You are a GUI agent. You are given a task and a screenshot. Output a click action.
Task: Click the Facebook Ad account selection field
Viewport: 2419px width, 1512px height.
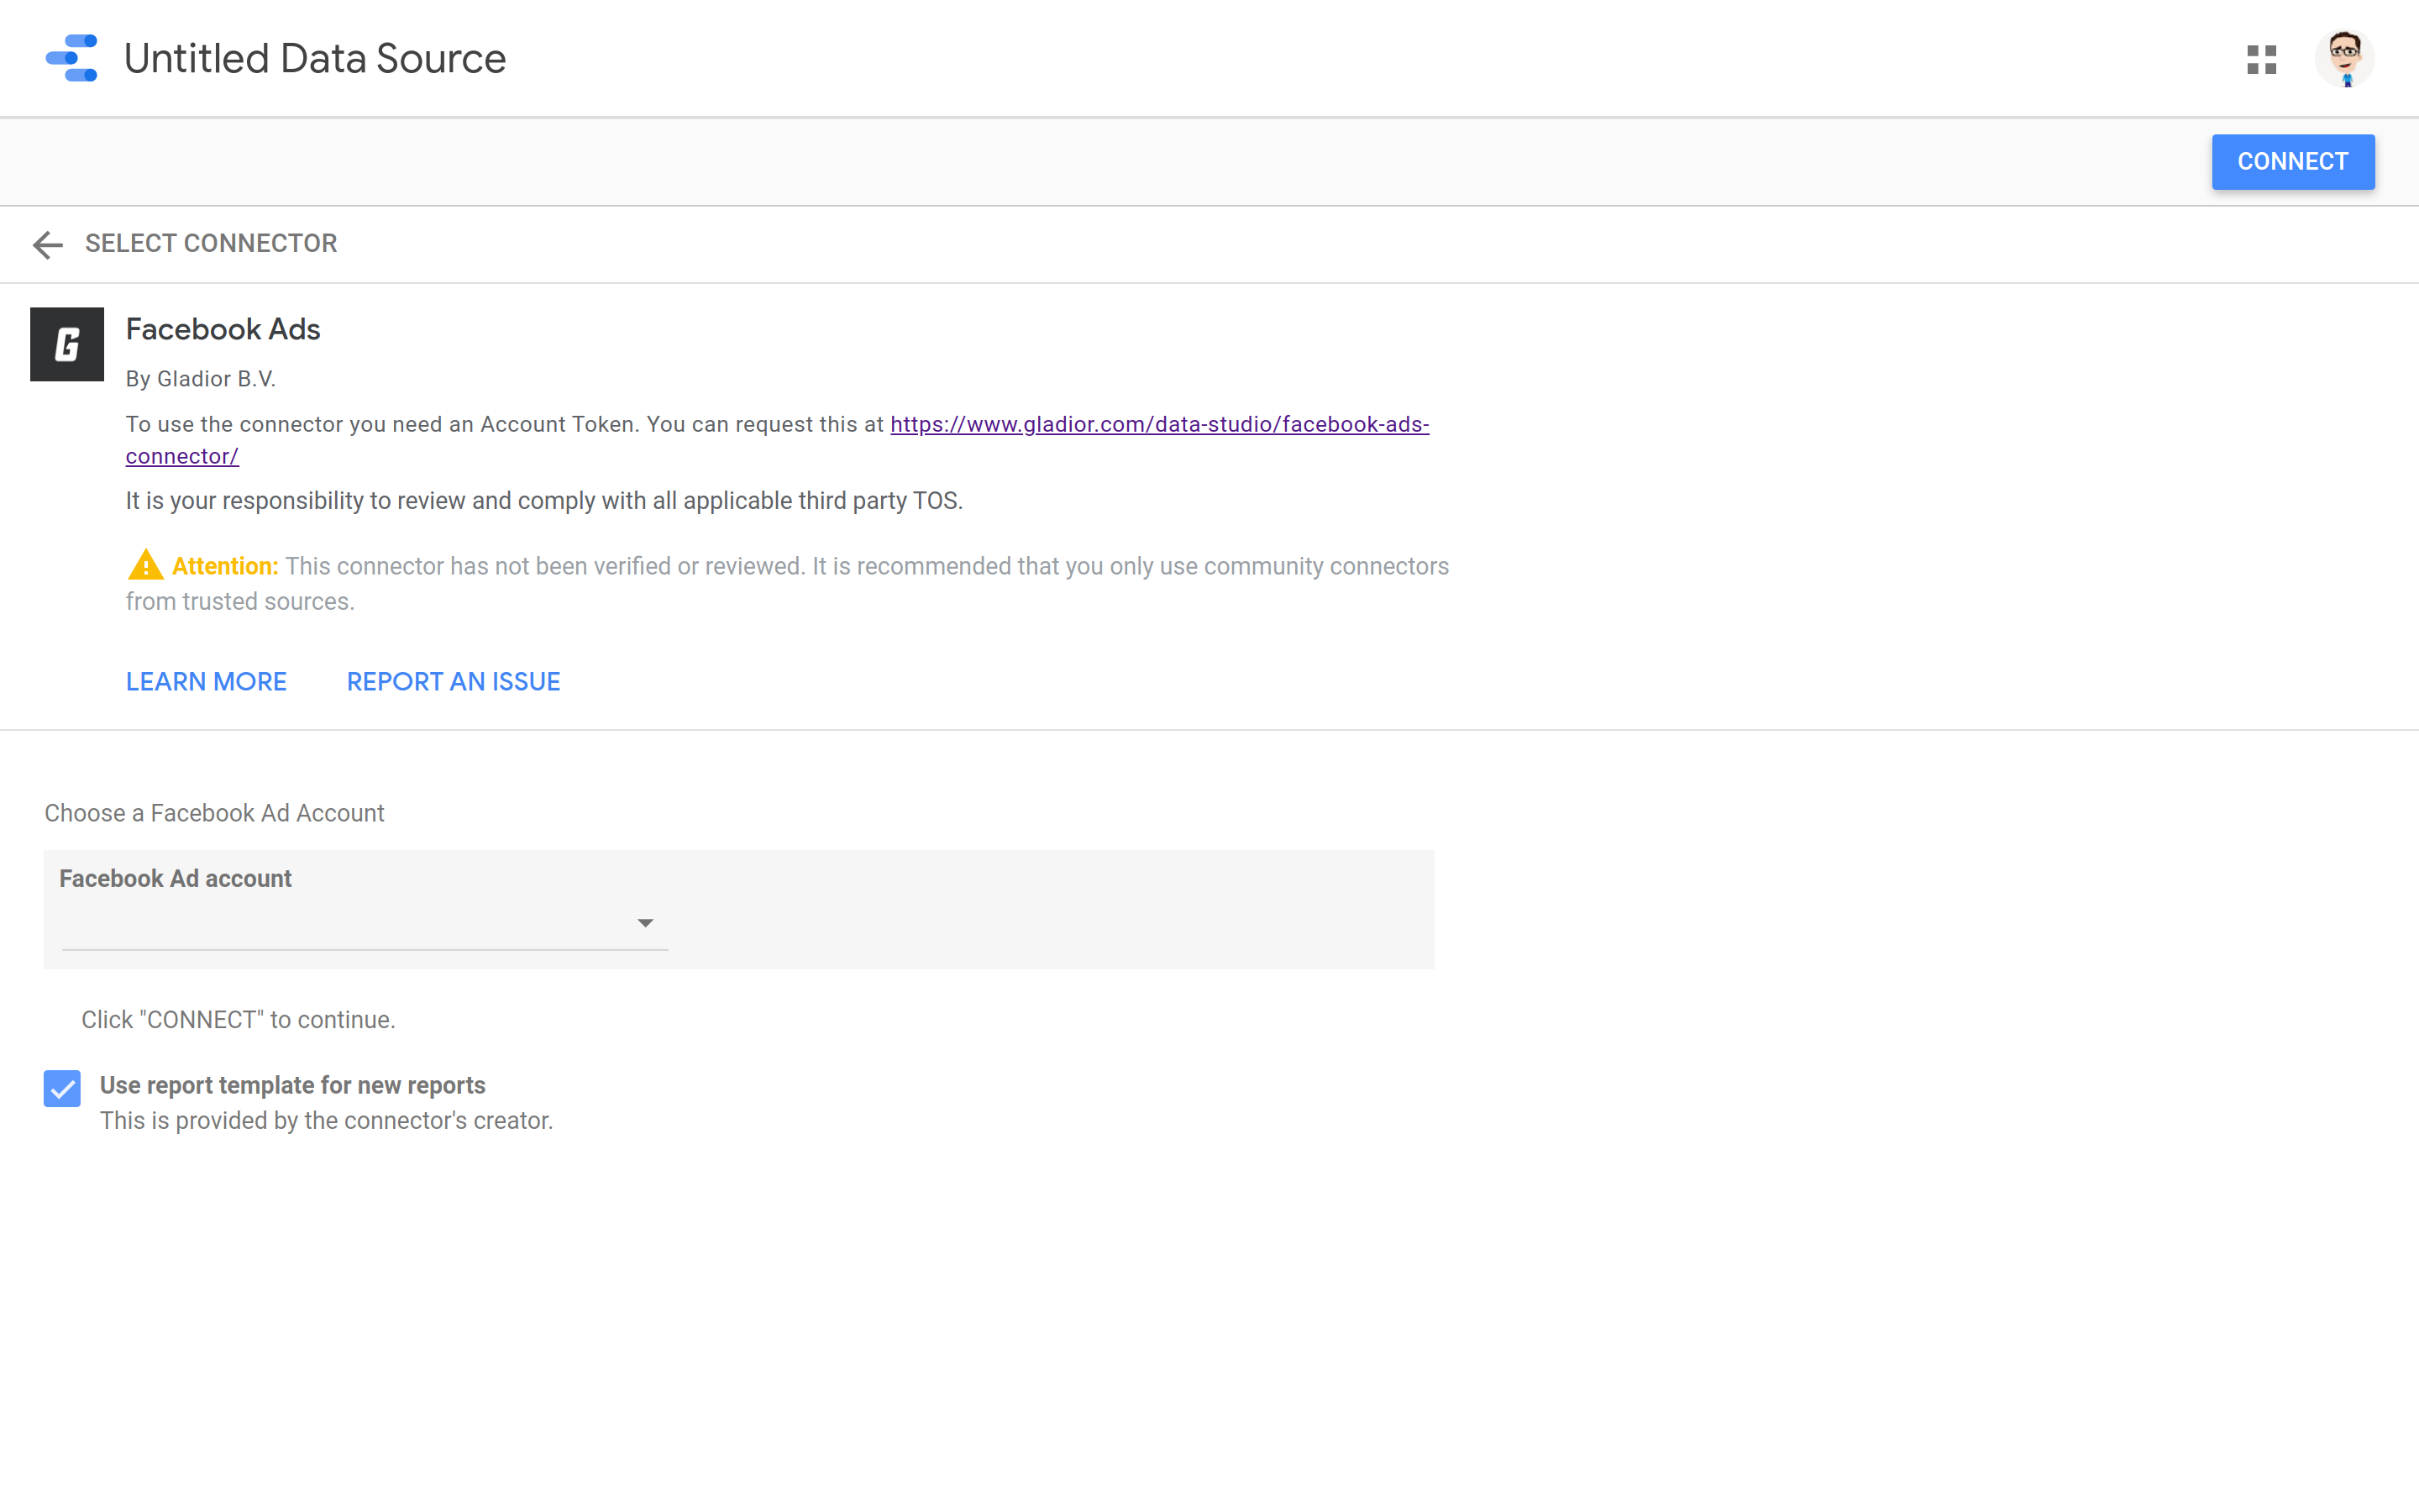364,923
